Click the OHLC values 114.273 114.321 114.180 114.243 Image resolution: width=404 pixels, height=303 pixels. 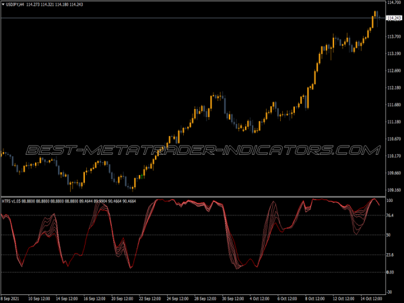tap(55, 5)
